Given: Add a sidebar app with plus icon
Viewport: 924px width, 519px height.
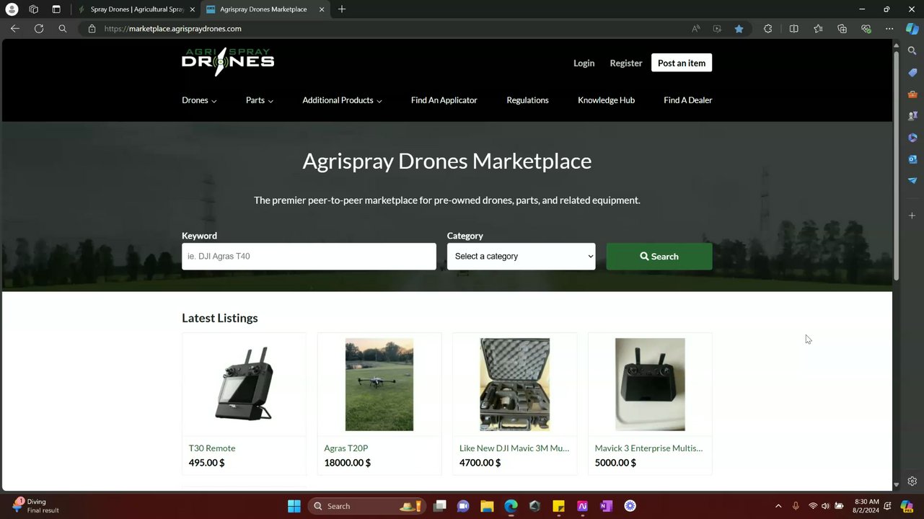Looking at the screenshot, I should (912, 216).
